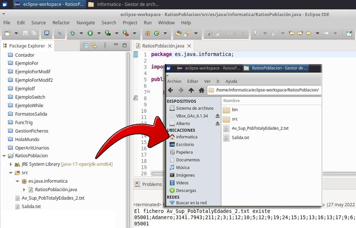Viewport: 356px width, 228px height.
Task: Toggle Link with Editor in Package Explorer
Action: (94, 46)
